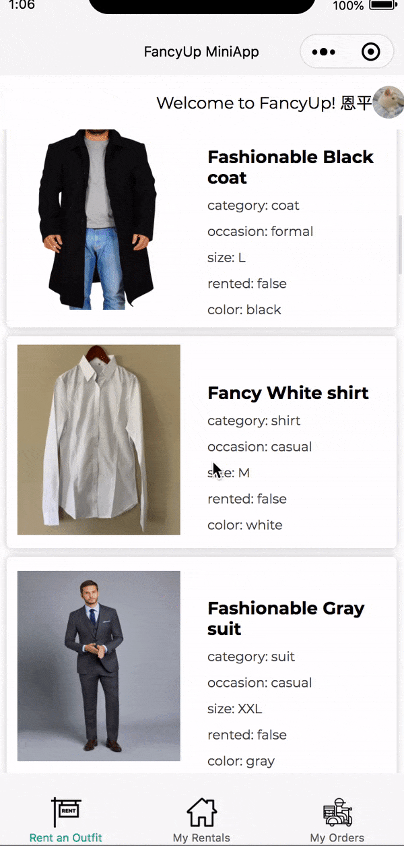Select the Rent an Outfit tab label
This screenshot has width=404, height=846.
point(66,838)
